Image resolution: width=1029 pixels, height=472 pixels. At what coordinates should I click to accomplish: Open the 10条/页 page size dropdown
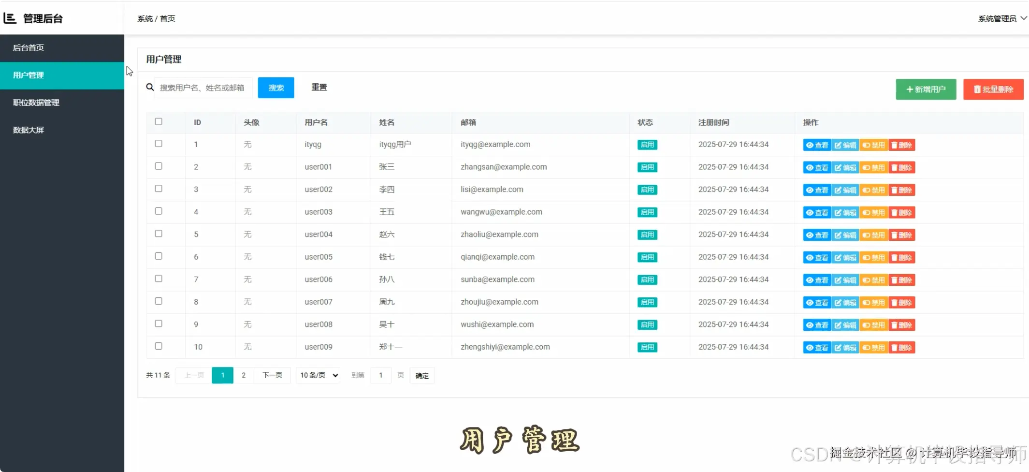pyautogui.click(x=317, y=375)
